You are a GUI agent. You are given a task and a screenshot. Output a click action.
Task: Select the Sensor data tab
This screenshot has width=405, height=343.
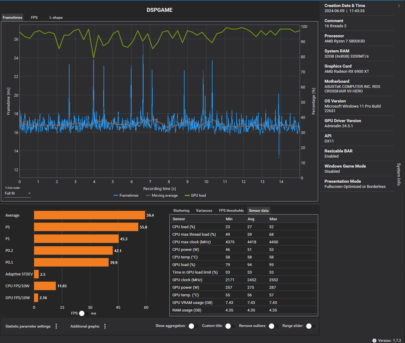[259, 211]
